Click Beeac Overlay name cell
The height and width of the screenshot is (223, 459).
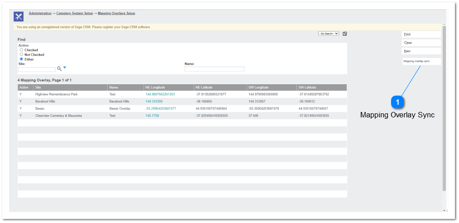(120, 108)
